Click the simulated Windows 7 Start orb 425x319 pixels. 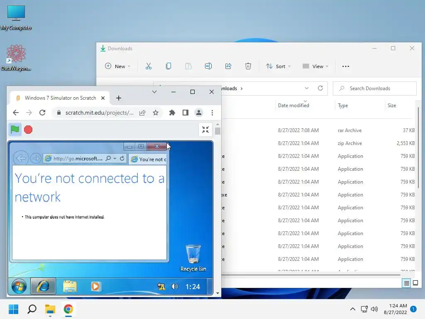[x=19, y=286]
